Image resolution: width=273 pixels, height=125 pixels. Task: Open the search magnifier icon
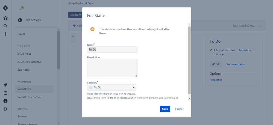coord(5,26)
